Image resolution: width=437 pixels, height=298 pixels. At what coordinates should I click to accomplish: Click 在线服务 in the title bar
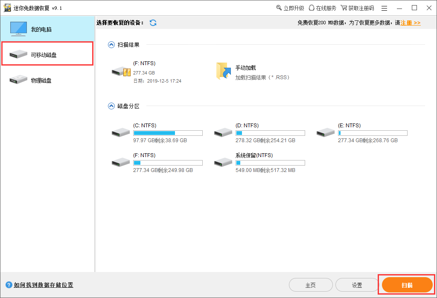323,8
